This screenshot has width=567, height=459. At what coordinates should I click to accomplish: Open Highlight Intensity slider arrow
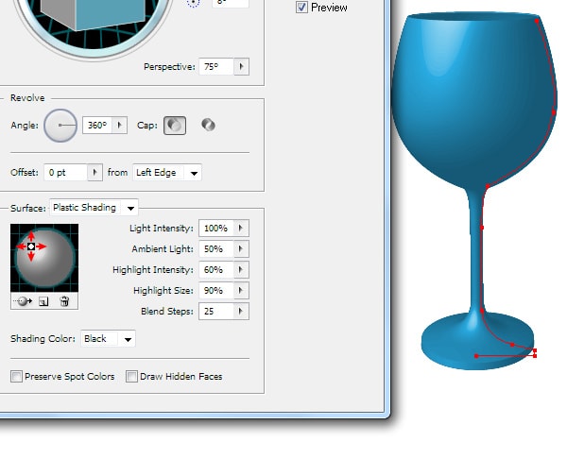point(241,269)
